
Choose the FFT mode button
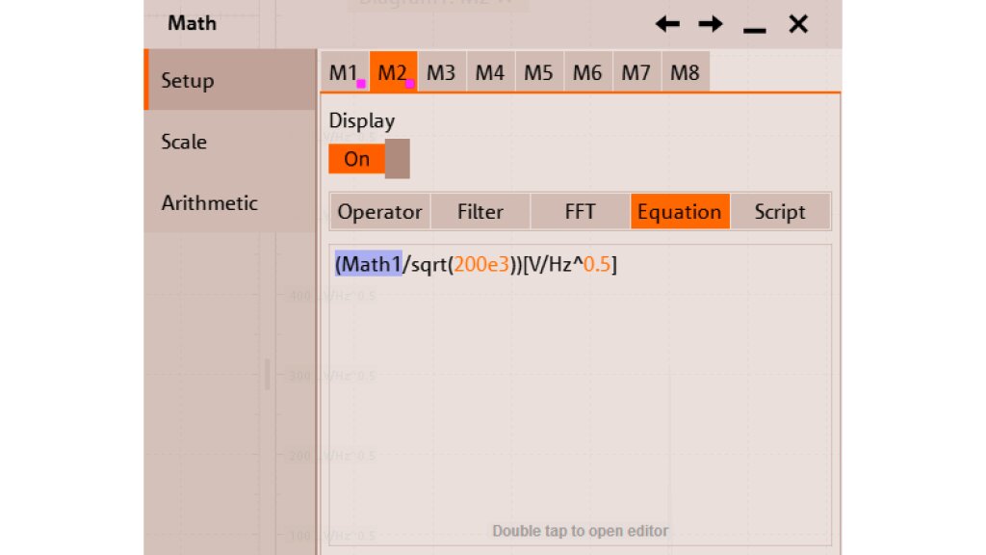tap(580, 211)
